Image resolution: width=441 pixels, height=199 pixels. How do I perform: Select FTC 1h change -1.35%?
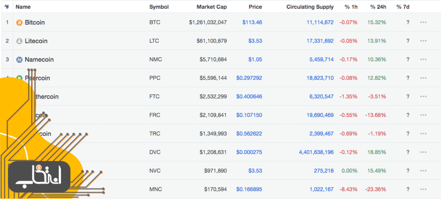[348, 96]
